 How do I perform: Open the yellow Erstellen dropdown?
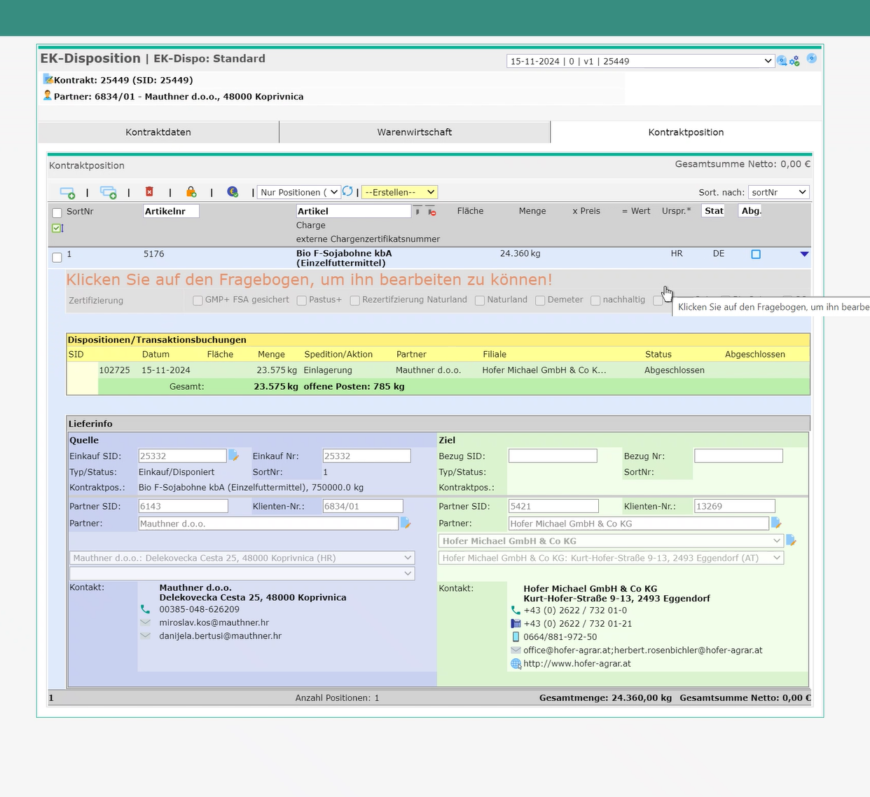point(399,192)
